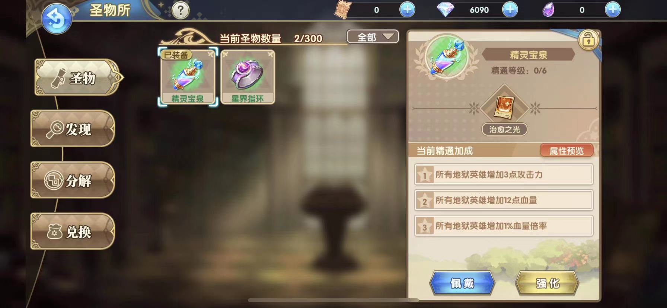Toggle the padlock lock on the relic
667x308 pixels.
[x=588, y=39]
